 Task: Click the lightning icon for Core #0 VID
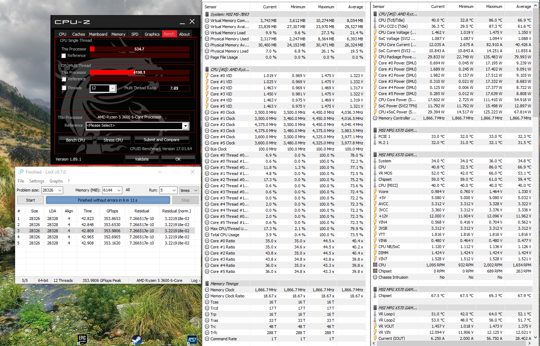[207, 76]
